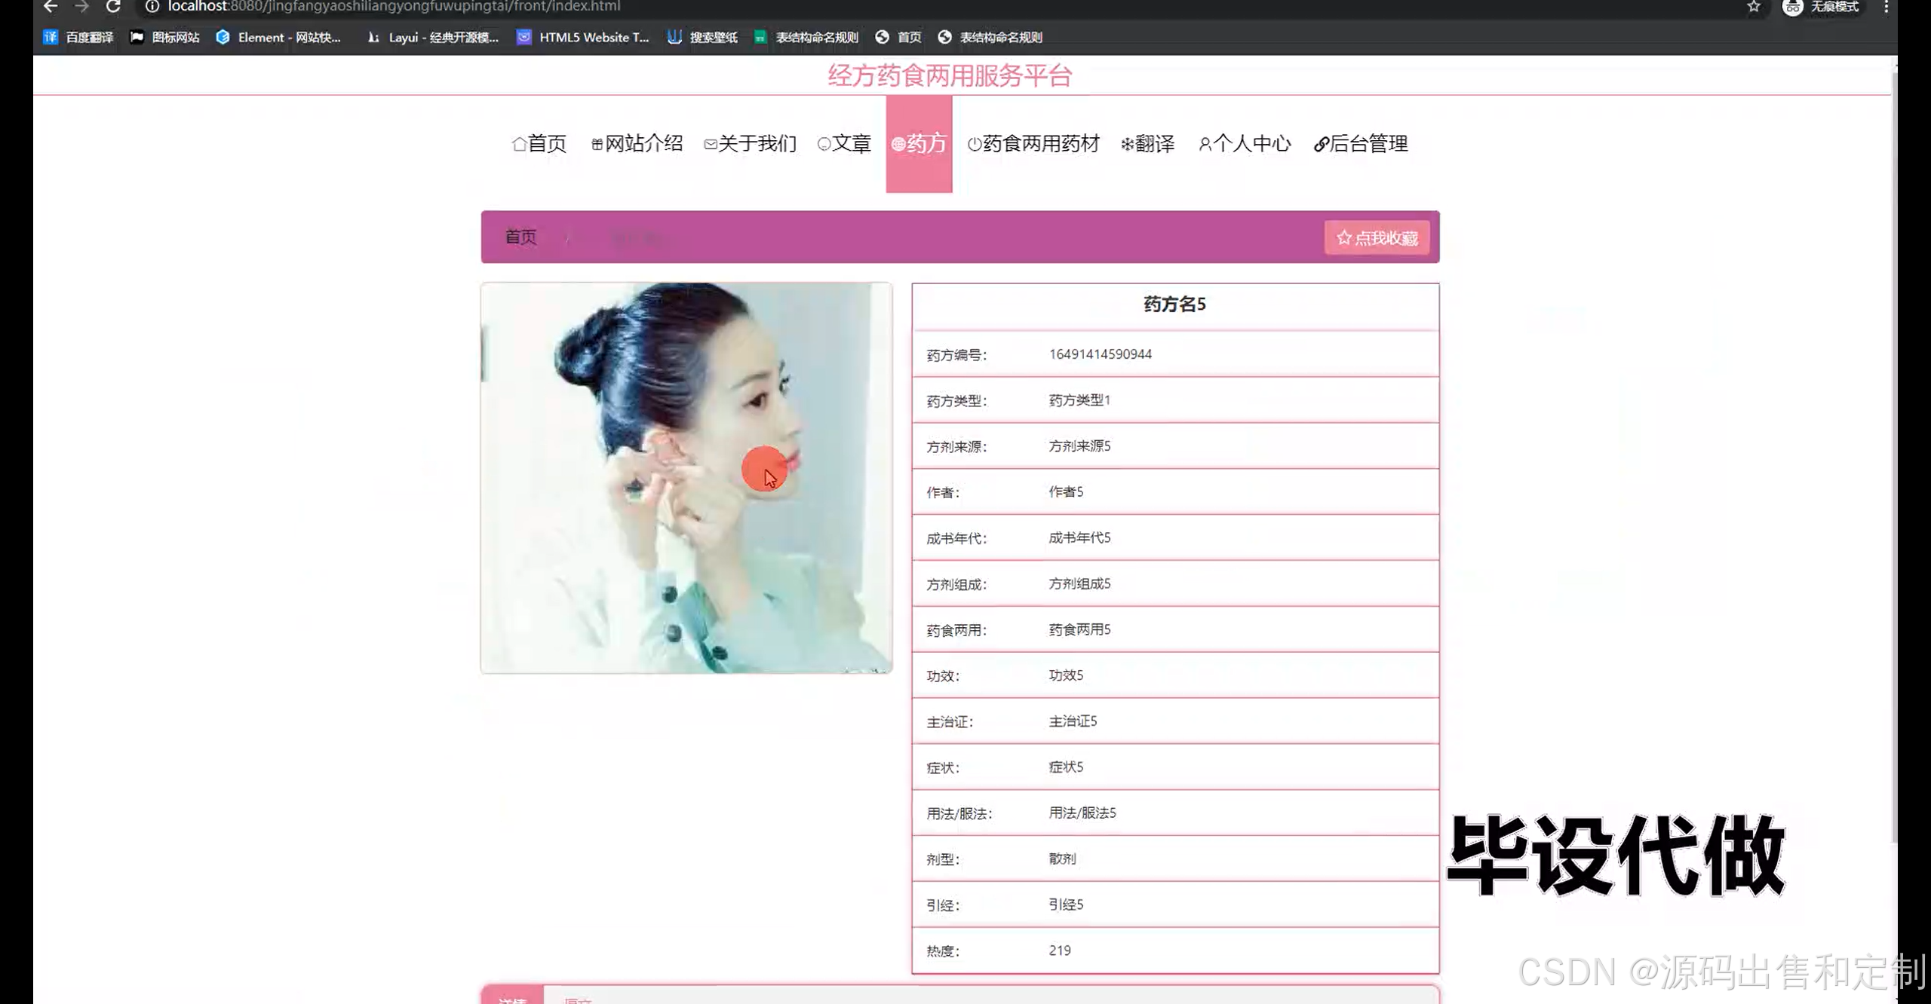Select 药方 in the navigation menu
The width and height of the screenshot is (1931, 1004).
click(x=919, y=143)
